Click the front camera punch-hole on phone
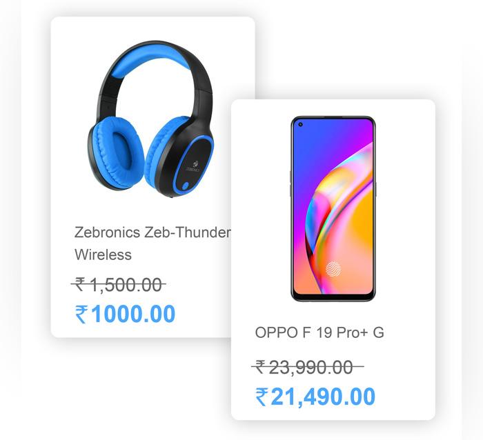This screenshot has width=483, height=440. pos(301,125)
